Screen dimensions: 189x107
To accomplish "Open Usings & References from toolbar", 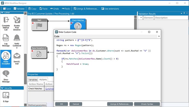I will (86, 9).
